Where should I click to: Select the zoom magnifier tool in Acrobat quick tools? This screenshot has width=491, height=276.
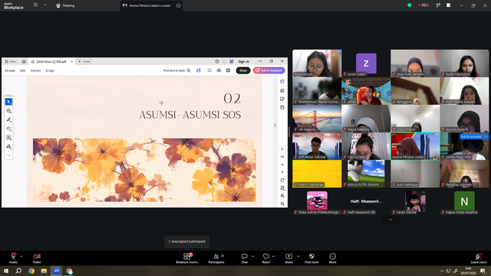pos(8,110)
